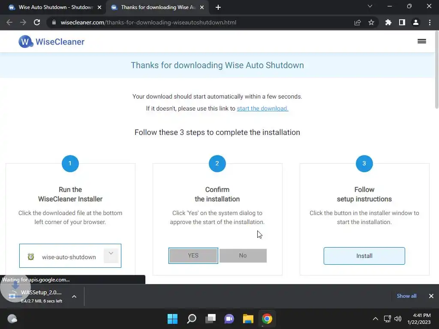This screenshot has height=329, width=439.
Task: Open the Chrome profile menu
Action: [x=416, y=22]
